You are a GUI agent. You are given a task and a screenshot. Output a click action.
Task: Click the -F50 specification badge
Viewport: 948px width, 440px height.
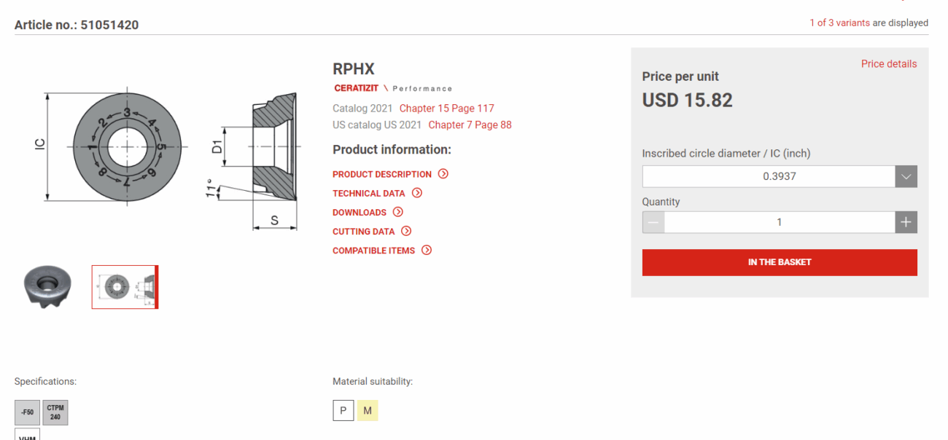[28, 412]
